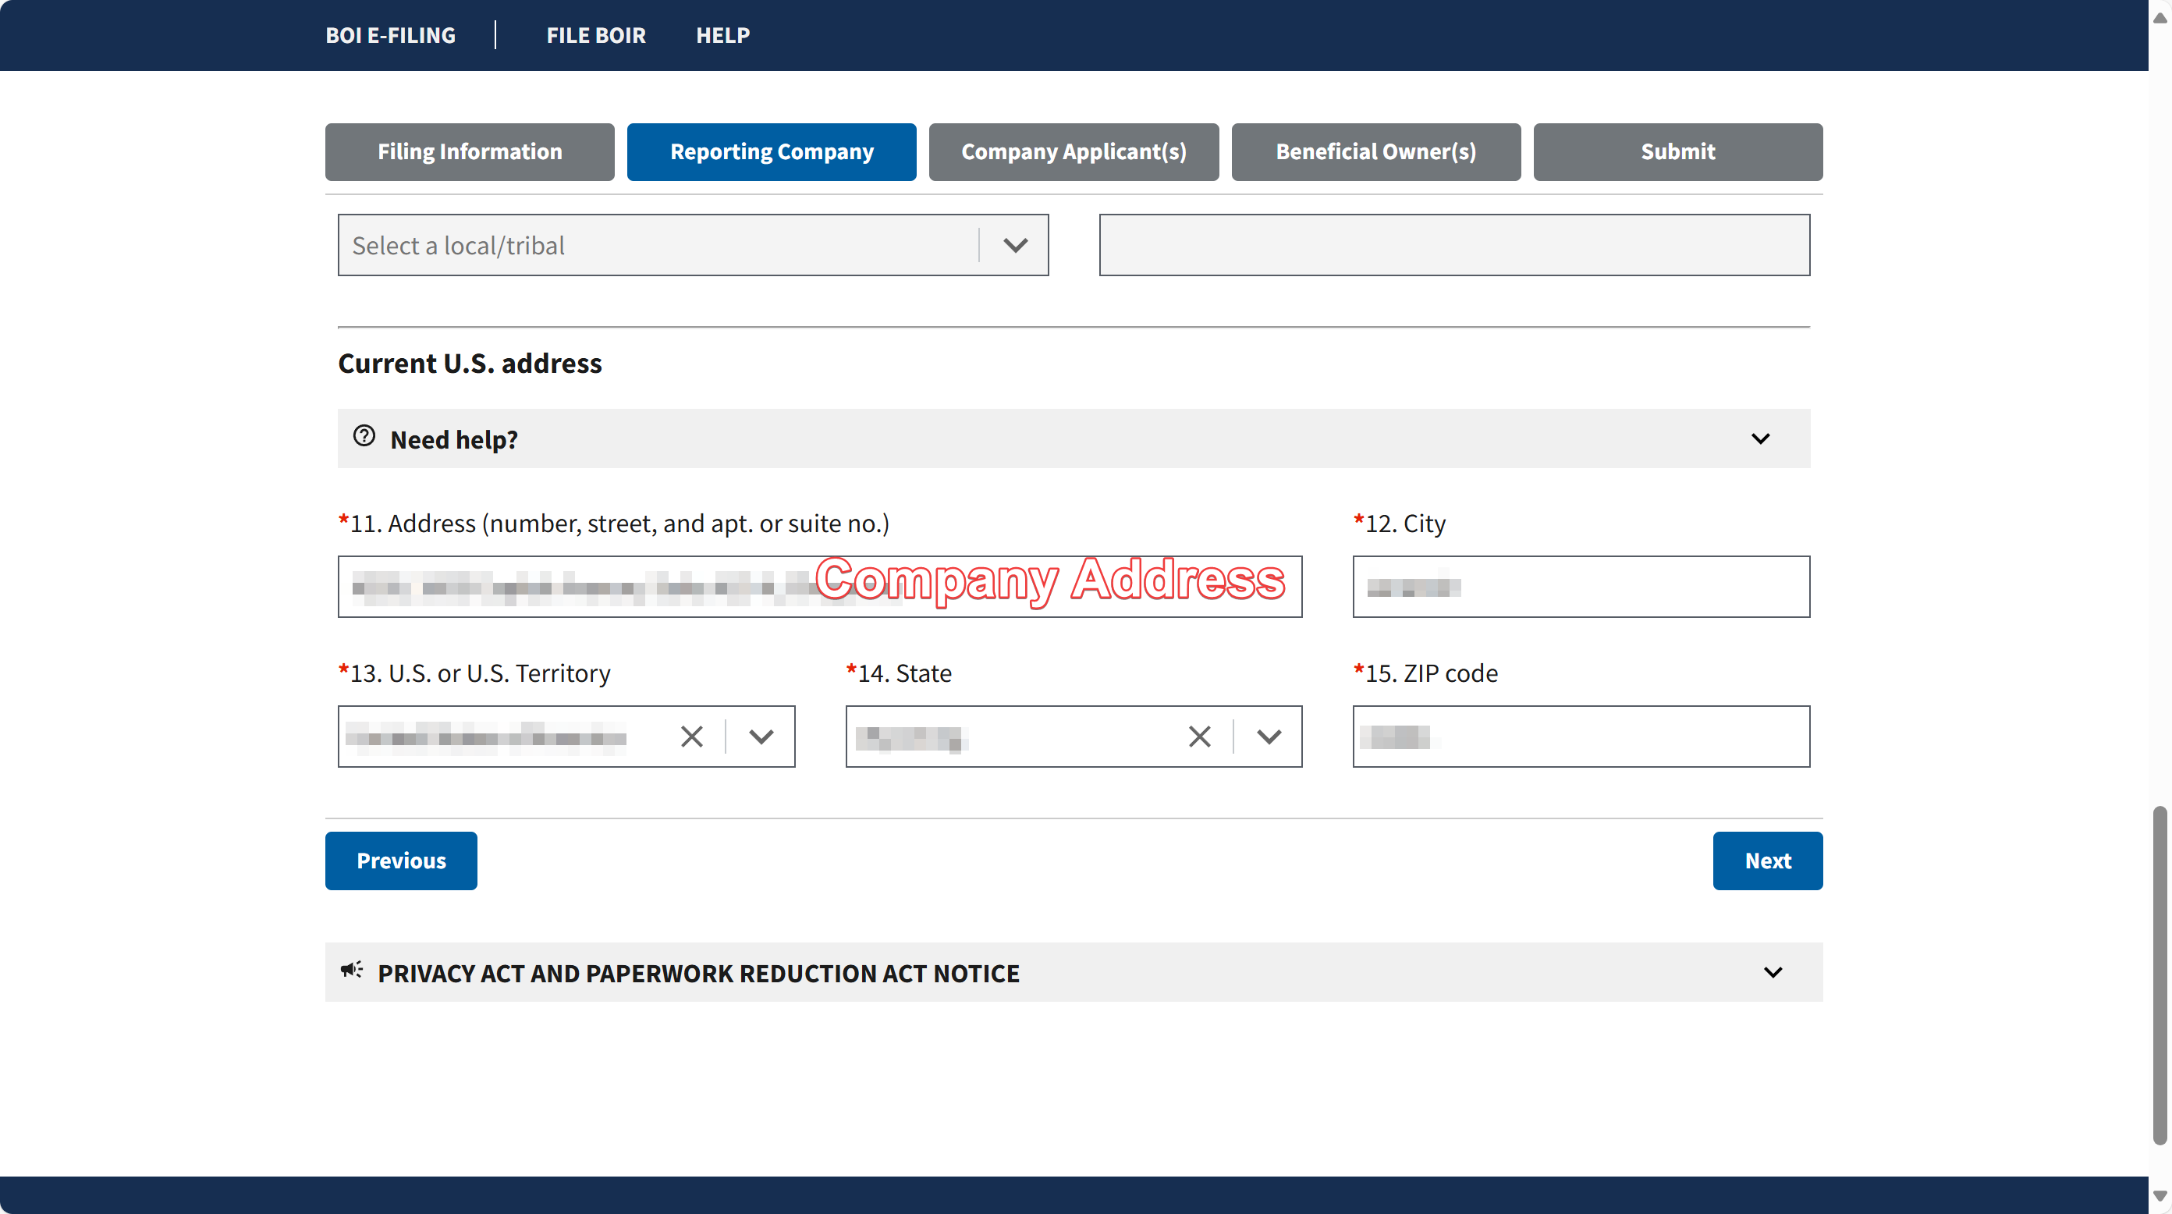Open the HELP menu in header
The image size is (2172, 1214).
pos(722,35)
